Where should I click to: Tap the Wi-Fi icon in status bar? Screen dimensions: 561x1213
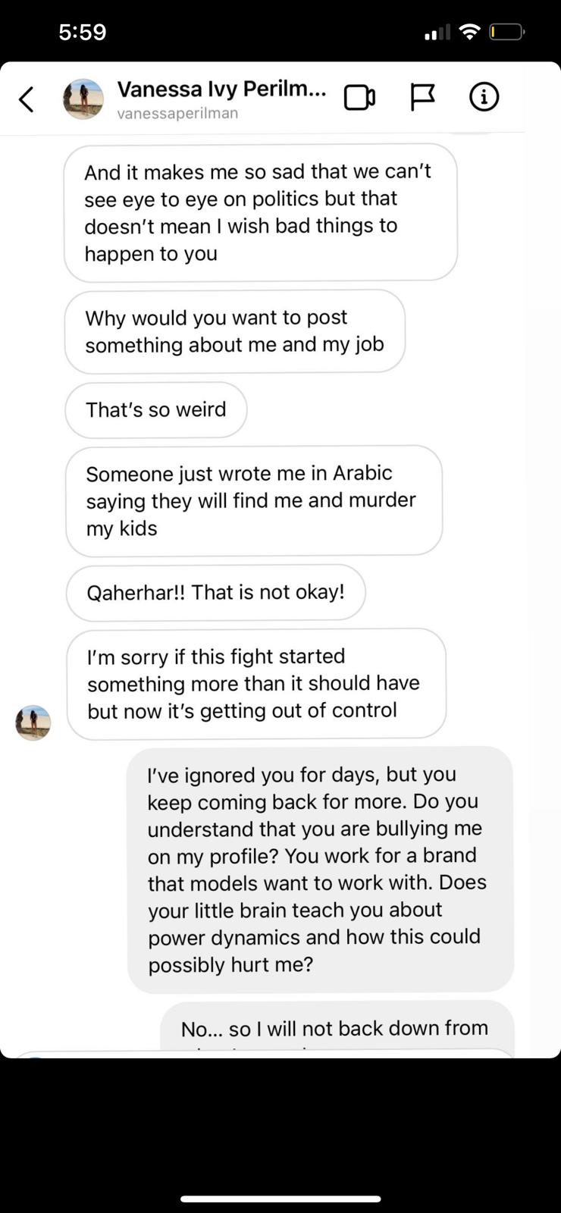pyautogui.click(x=470, y=32)
